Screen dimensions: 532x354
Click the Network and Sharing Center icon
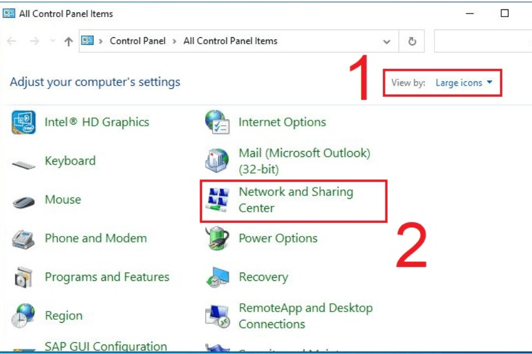click(217, 200)
